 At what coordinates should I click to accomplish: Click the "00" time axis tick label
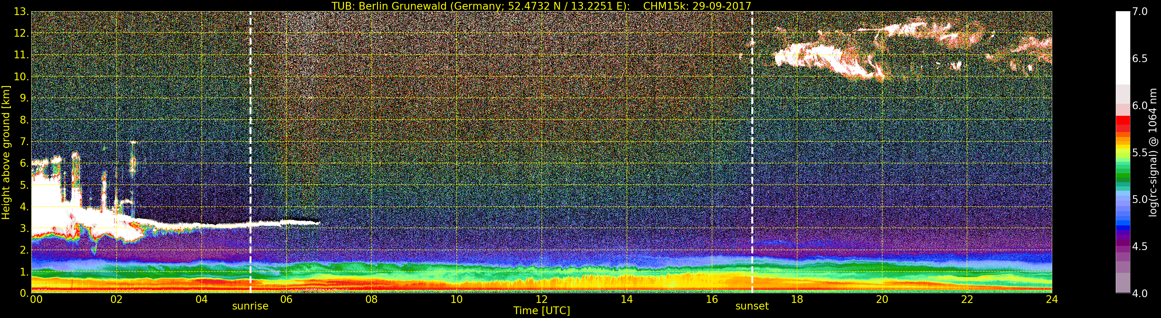click(x=36, y=299)
